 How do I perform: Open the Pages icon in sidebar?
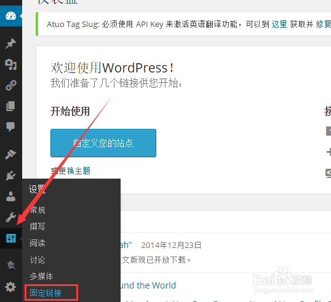pos(10,106)
